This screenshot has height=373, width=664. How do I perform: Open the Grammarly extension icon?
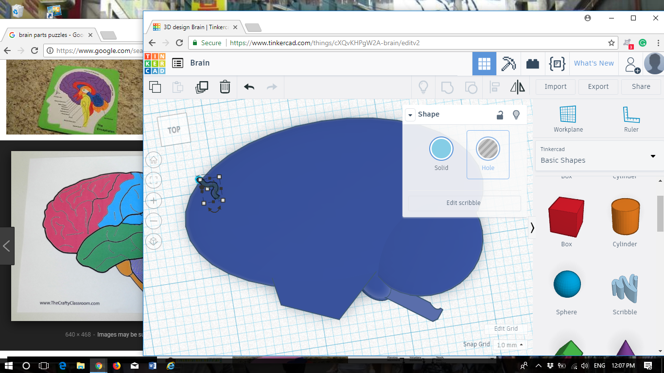(643, 43)
